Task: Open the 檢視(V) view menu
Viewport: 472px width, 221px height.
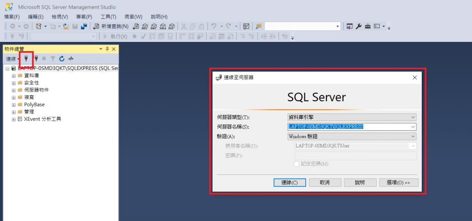Action: [60, 17]
